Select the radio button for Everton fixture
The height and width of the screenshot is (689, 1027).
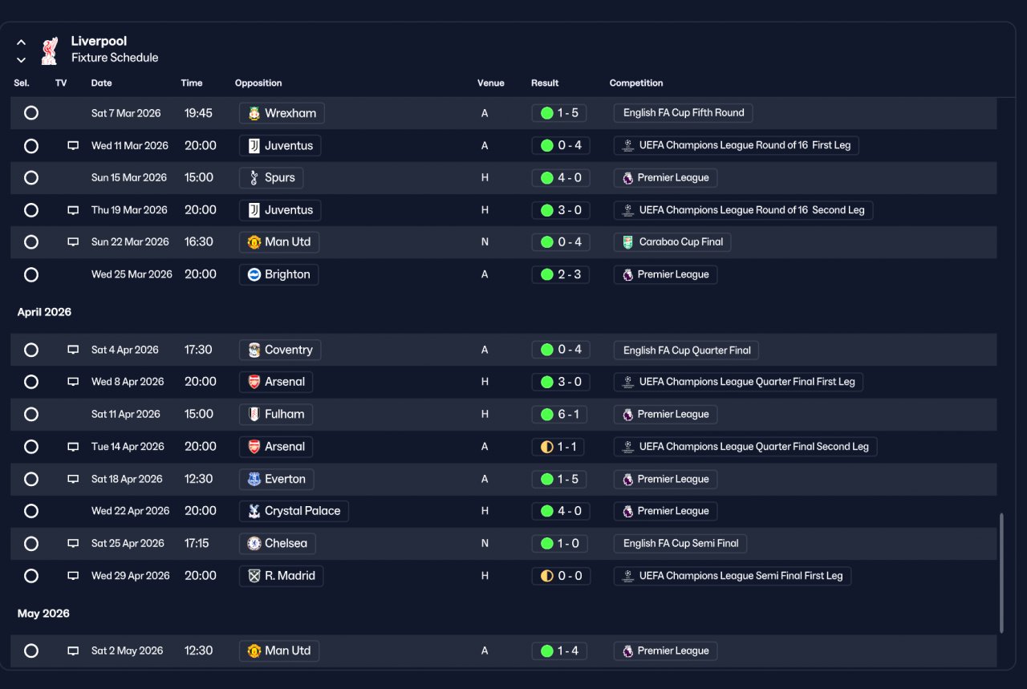pos(31,480)
